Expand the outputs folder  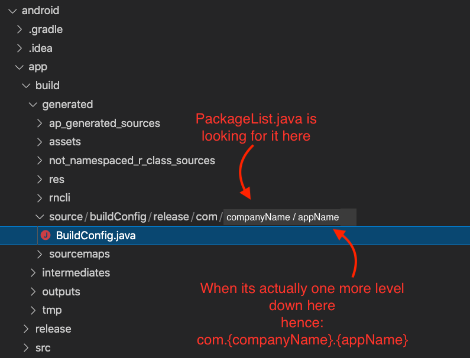click(61, 292)
